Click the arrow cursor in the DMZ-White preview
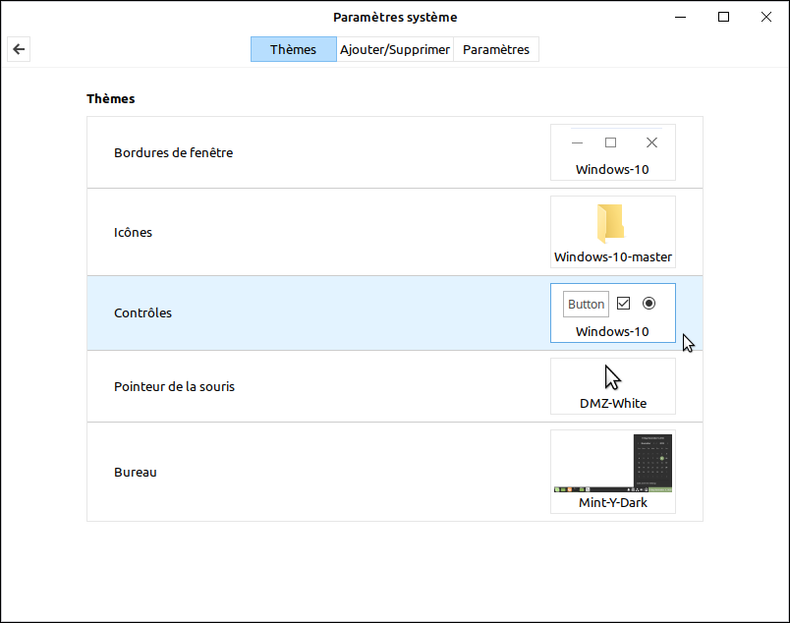 [613, 378]
